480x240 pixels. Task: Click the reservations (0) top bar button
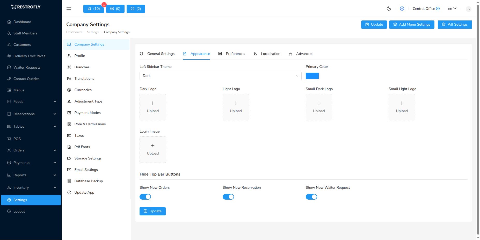(115, 9)
